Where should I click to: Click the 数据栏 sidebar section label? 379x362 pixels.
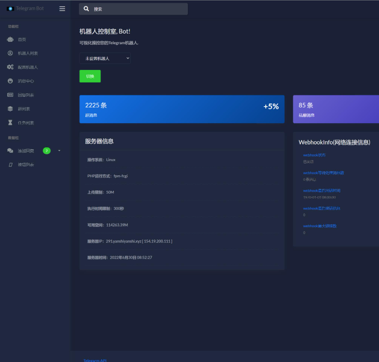[13, 138]
